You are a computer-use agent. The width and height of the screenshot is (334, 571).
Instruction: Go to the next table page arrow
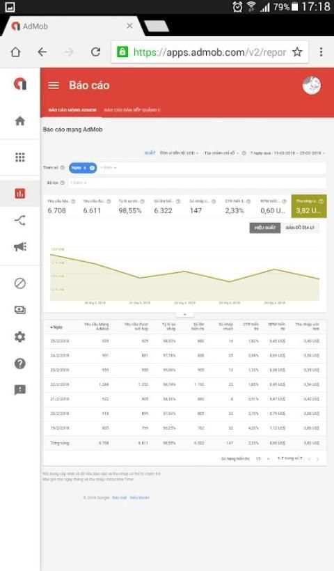317,458
